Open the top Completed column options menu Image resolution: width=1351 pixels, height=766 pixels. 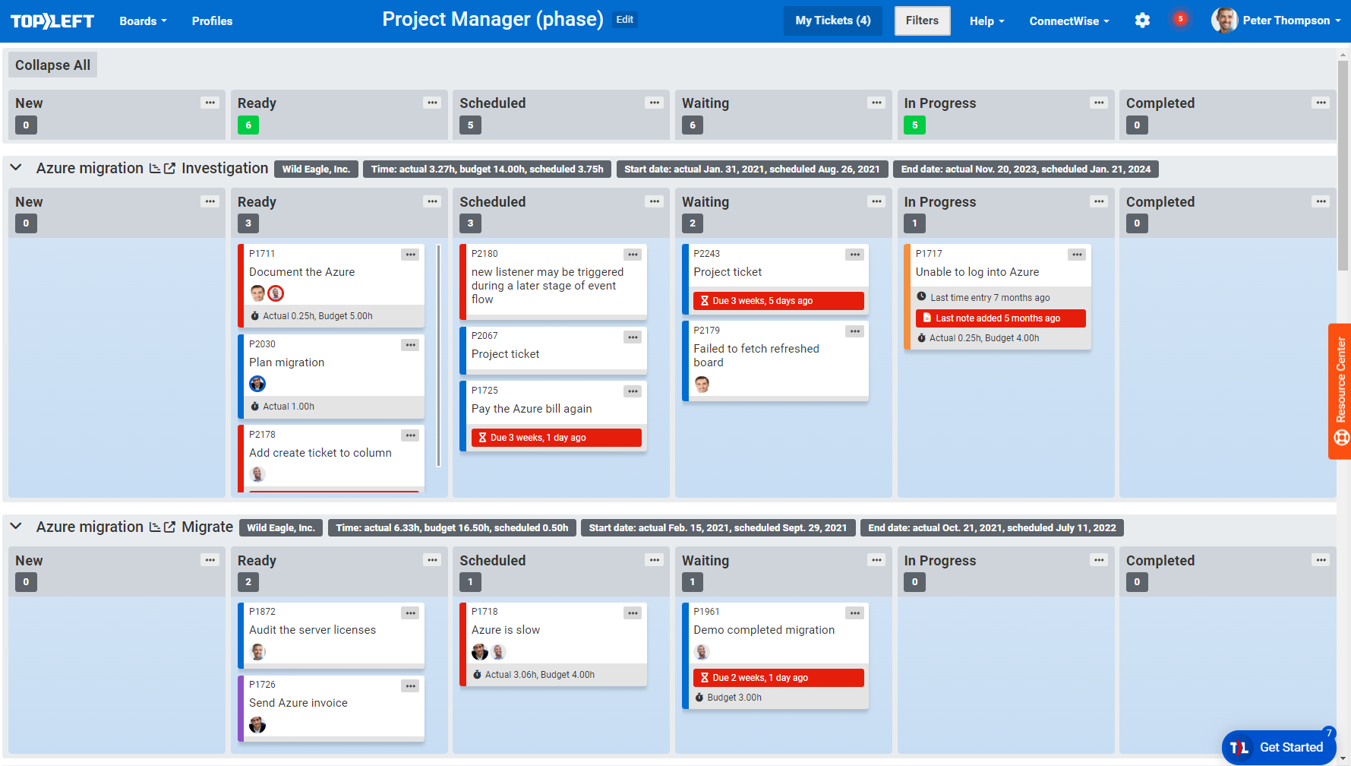point(1321,103)
